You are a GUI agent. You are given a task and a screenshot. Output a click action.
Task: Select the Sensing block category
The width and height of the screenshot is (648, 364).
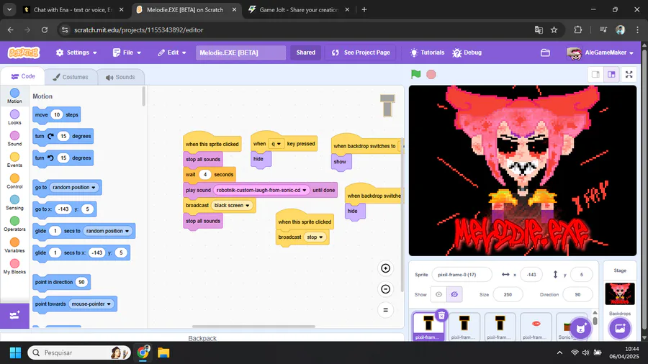(14, 203)
